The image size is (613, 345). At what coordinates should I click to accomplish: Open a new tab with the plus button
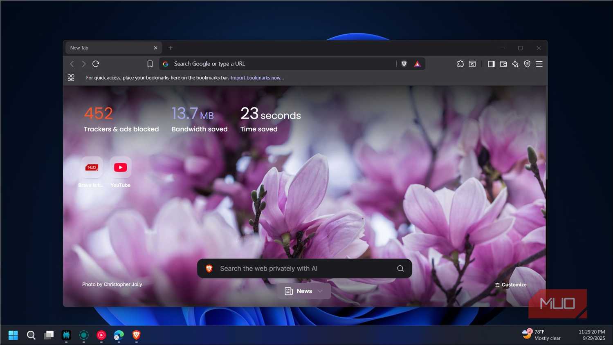click(171, 48)
